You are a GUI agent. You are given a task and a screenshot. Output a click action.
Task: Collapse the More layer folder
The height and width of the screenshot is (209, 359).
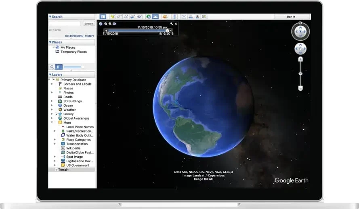pyautogui.click(x=52, y=123)
